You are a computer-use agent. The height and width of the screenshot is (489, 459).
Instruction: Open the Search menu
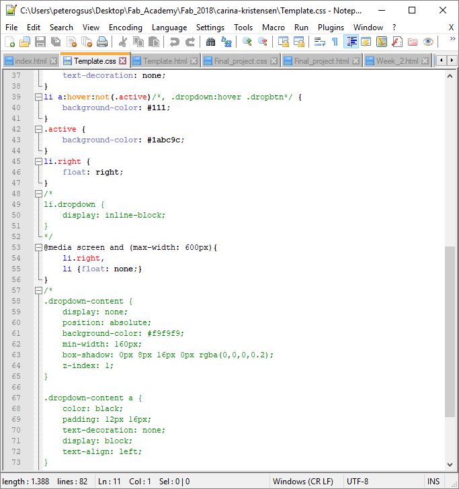pos(61,28)
